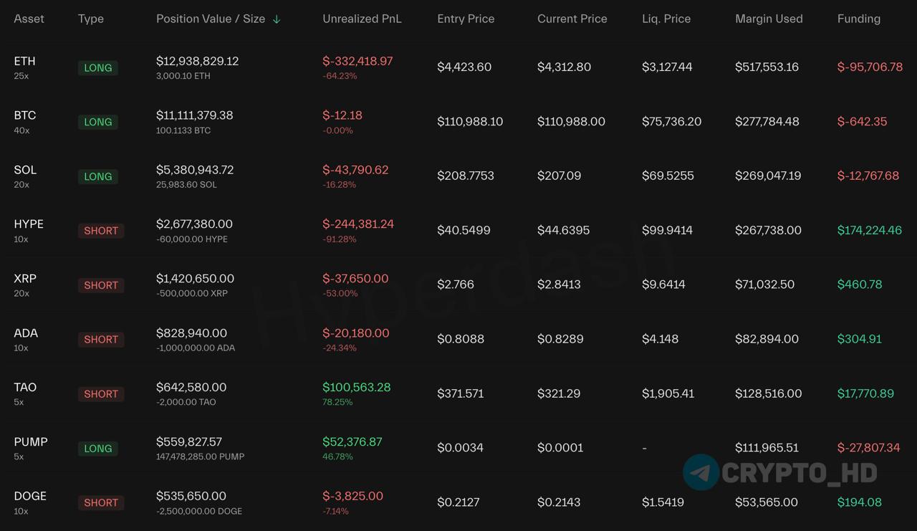This screenshot has height=531, width=917.
Task: Click the LONG badge on the PUMP row
Action: pyautogui.click(x=98, y=449)
